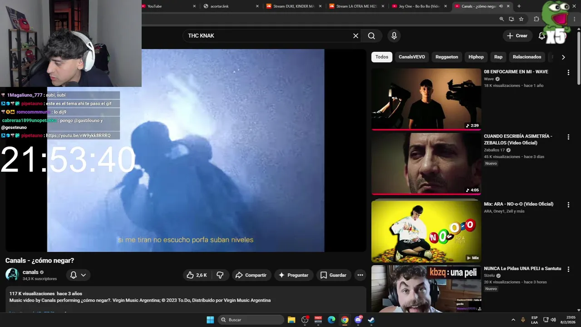Open File Explorer from the taskbar

(x=291, y=320)
